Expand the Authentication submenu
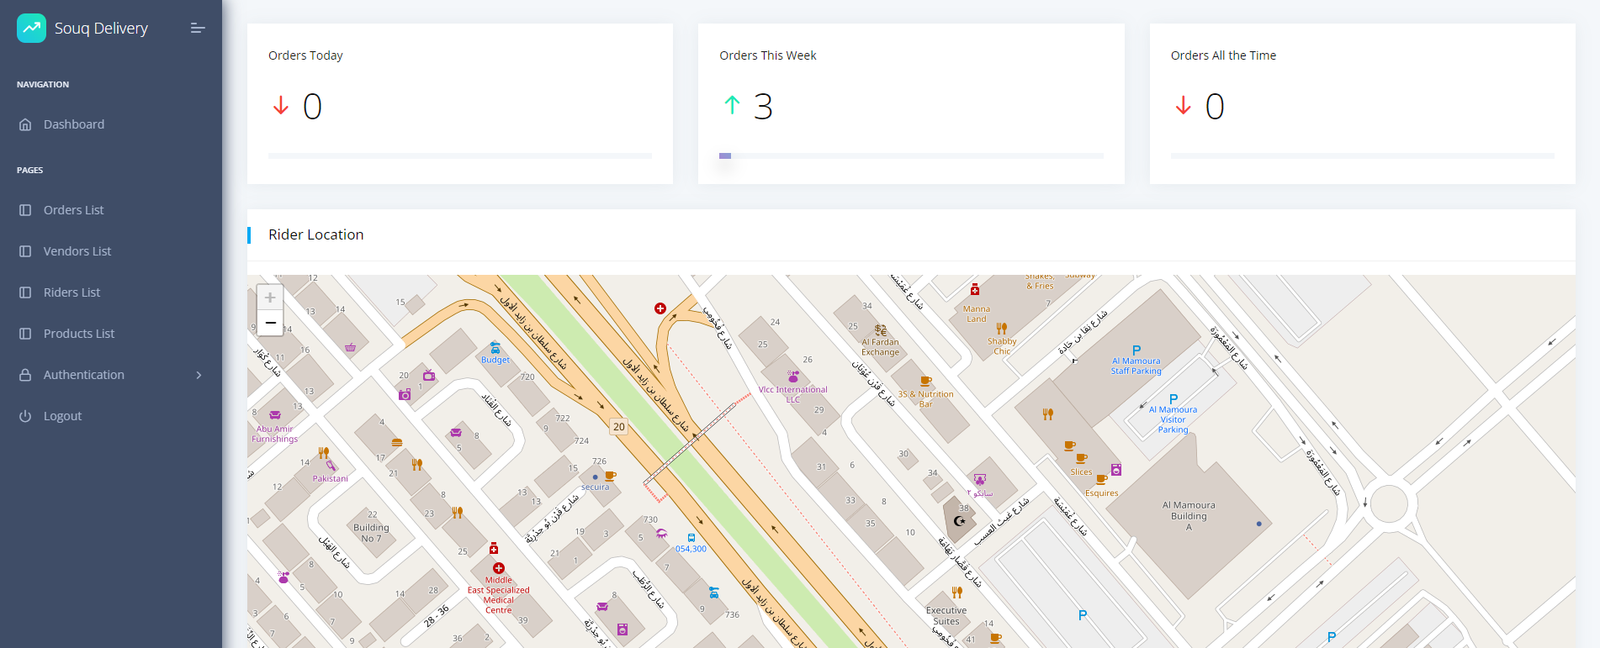Screen dimensions: 1600x648 (111, 375)
